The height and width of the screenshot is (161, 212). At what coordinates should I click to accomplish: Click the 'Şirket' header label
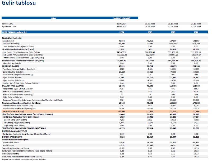[x=53, y=18]
